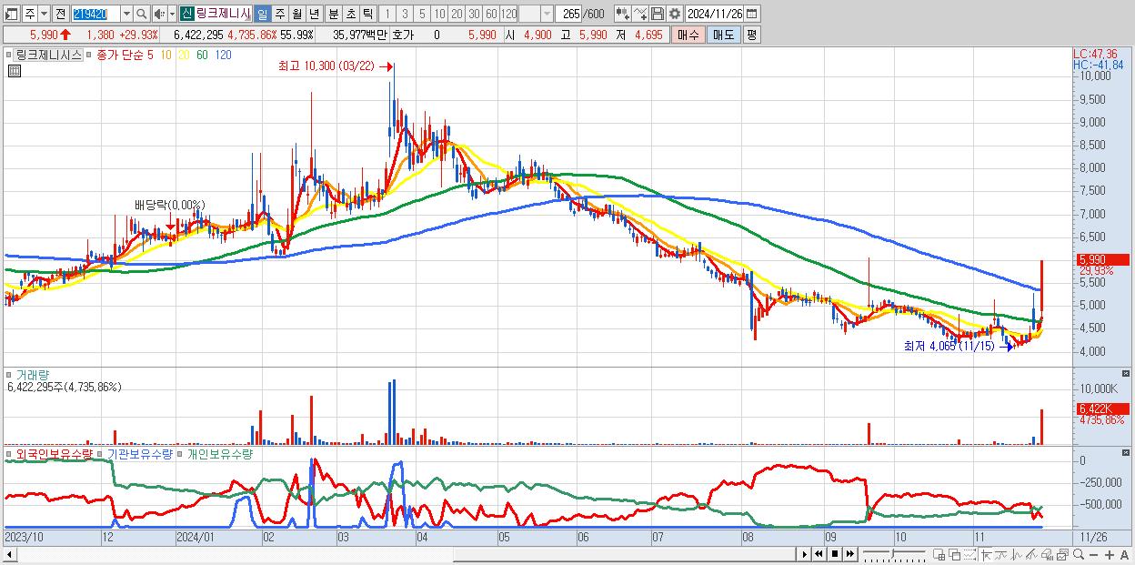Click the overlapping windows icon
The width and height of the screenshot is (1135, 565).
coord(955,555)
